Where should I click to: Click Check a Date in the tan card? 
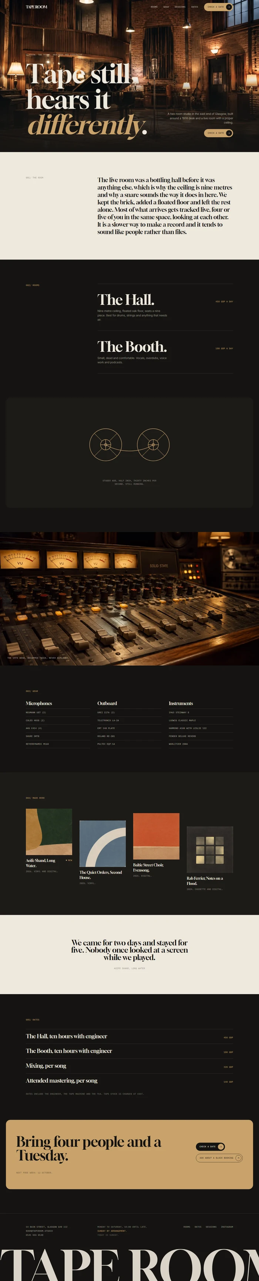click(211, 1146)
